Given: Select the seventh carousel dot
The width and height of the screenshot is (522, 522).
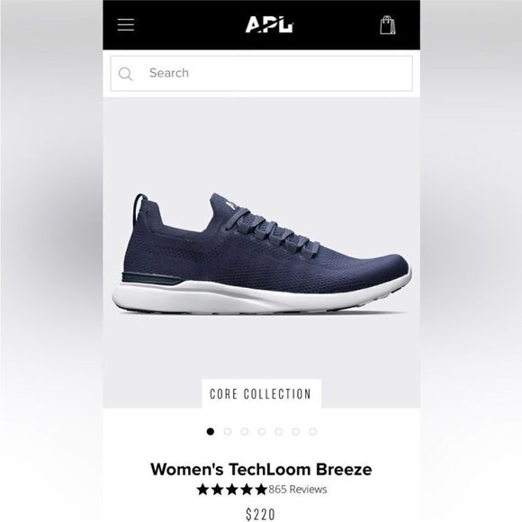Looking at the screenshot, I should (x=313, y=431).
